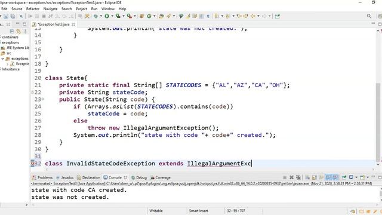The width and height of the screenshot is (382, 215).
Task: Click the Save icon in the toolbar
Action: click(6, 16)
